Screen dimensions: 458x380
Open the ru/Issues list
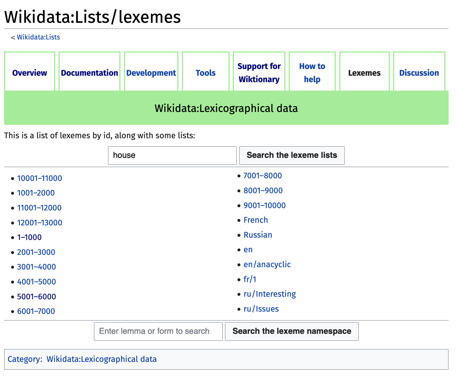(x=261, y=309)
